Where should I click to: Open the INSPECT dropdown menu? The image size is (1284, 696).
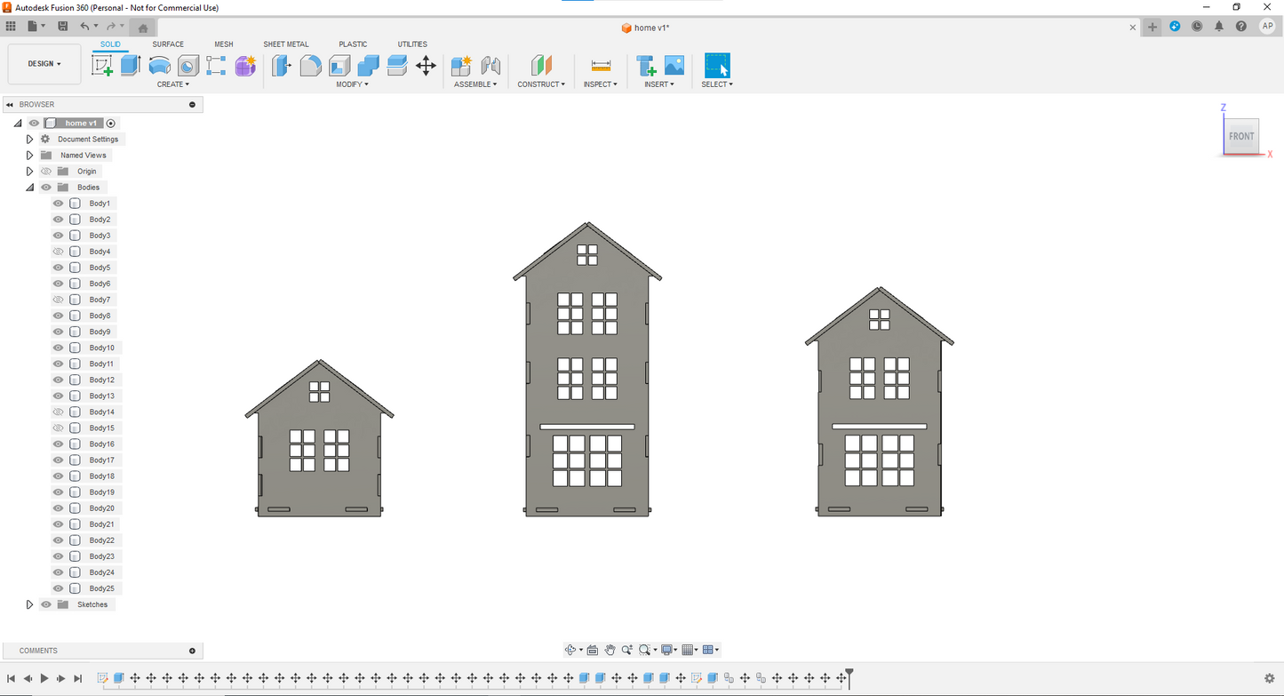[x=601, y=84]
